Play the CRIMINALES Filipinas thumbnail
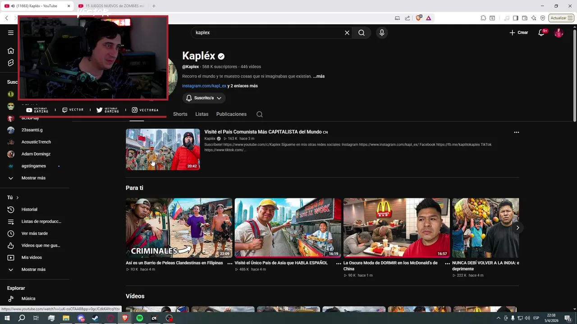 (x=179, y=228)
